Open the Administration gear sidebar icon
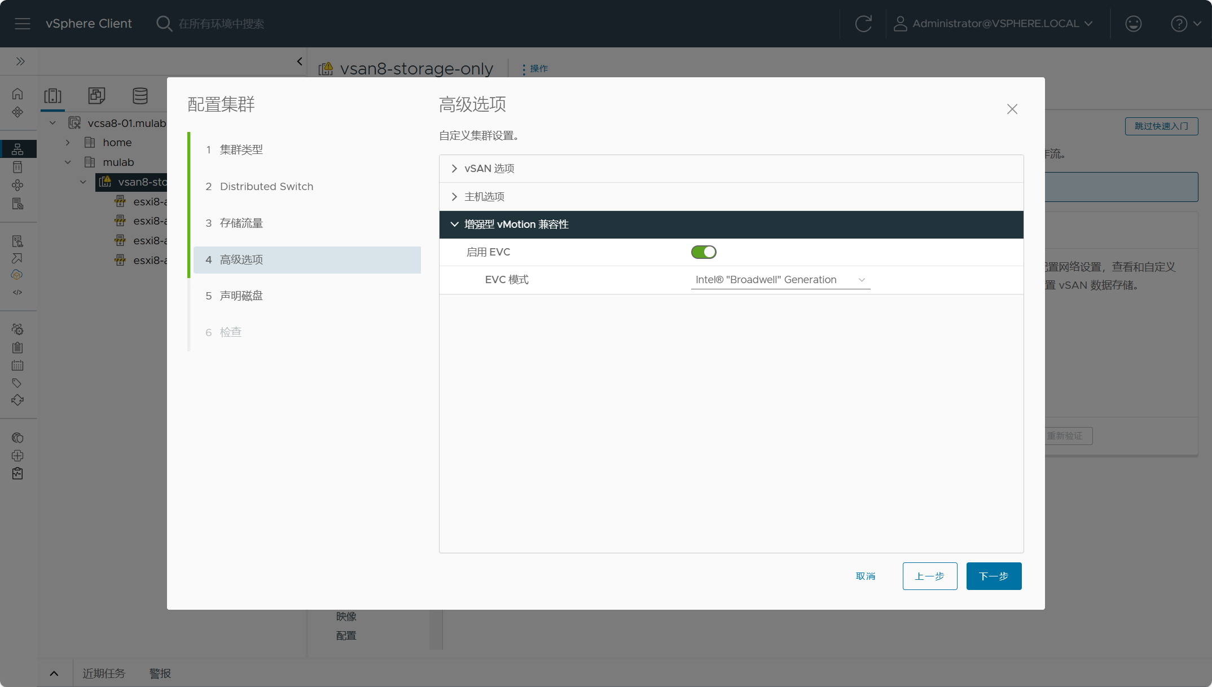 pyautogui.click(x=17, y=329)
